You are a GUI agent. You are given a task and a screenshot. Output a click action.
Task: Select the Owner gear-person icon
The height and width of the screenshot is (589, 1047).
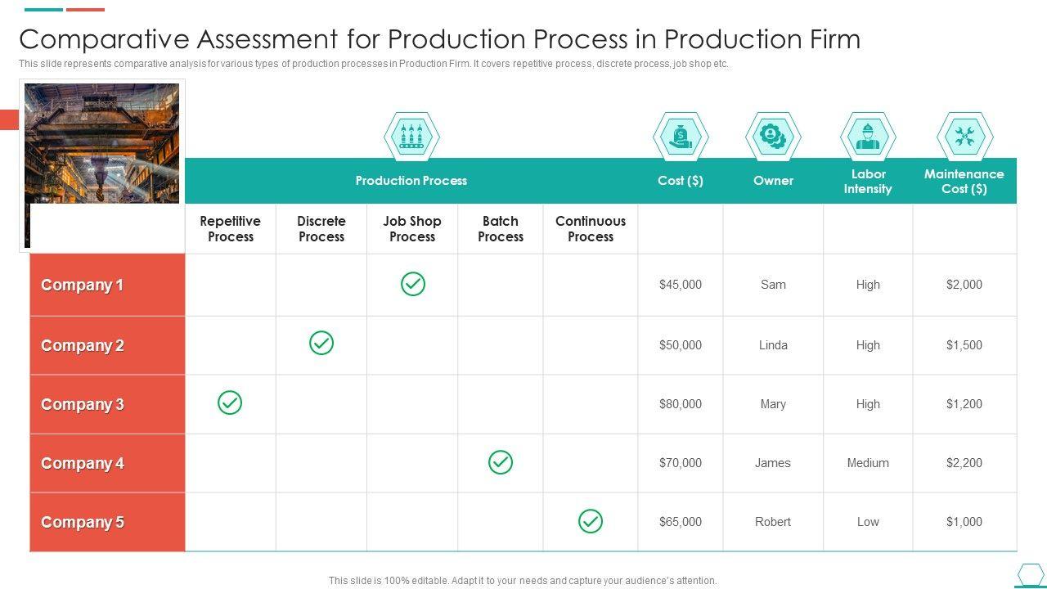tap(773, 136)
